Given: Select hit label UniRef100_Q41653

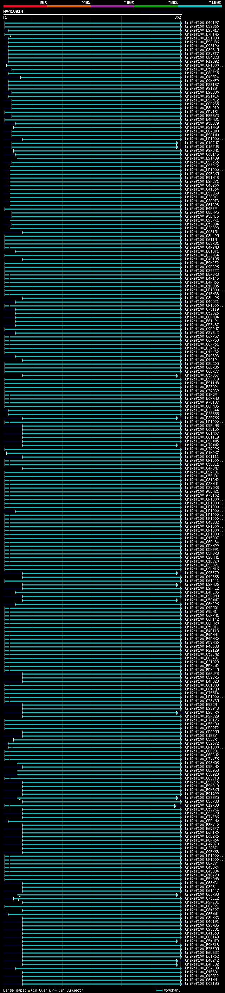Looking at the screenshot, I should tap(202, 933).
